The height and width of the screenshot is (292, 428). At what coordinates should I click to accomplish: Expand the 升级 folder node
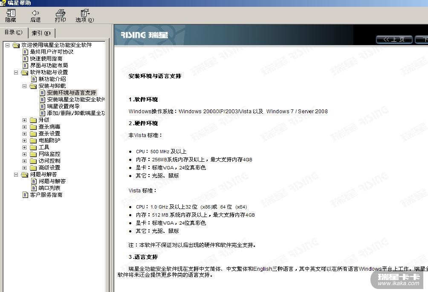(25, 120)
